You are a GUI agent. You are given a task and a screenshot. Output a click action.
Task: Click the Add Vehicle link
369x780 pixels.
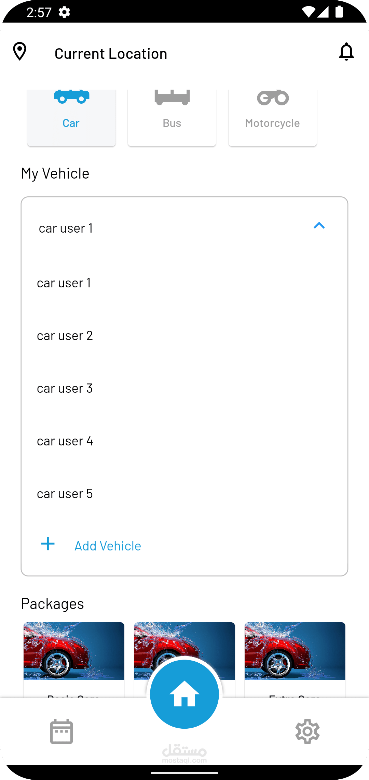coord(108,546)
